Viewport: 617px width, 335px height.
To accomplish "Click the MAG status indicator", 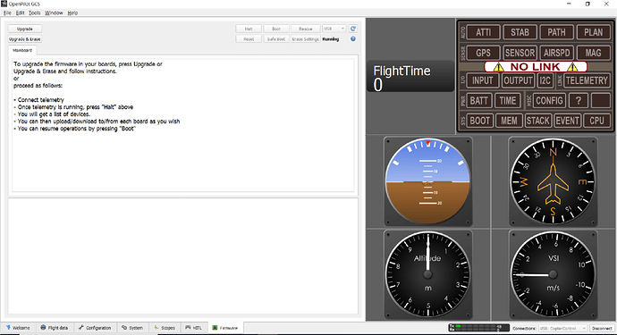I will coord(593,53).
